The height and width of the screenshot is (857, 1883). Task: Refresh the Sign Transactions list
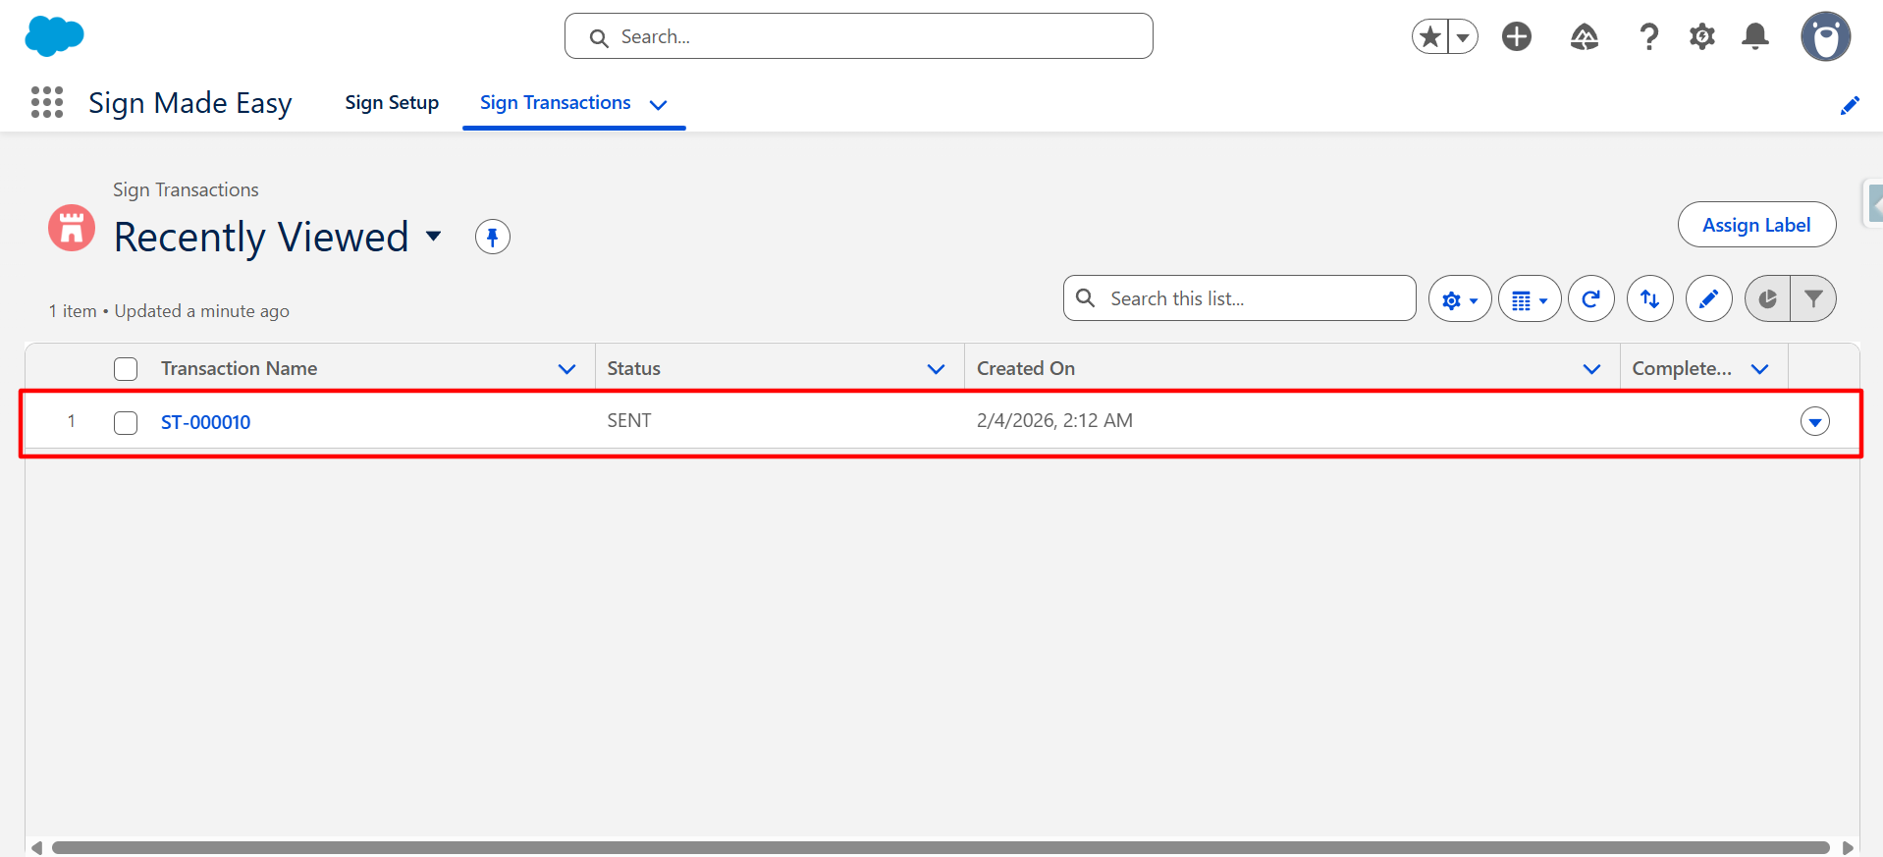coord(1590,299)
